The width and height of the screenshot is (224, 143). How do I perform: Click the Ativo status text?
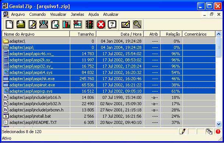click(7, 138)
